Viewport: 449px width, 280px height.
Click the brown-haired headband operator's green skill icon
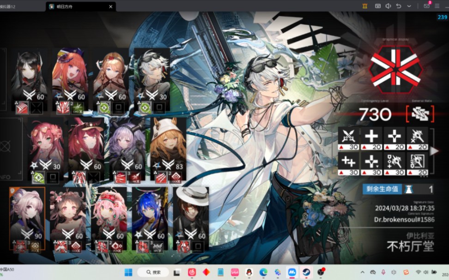104,108
